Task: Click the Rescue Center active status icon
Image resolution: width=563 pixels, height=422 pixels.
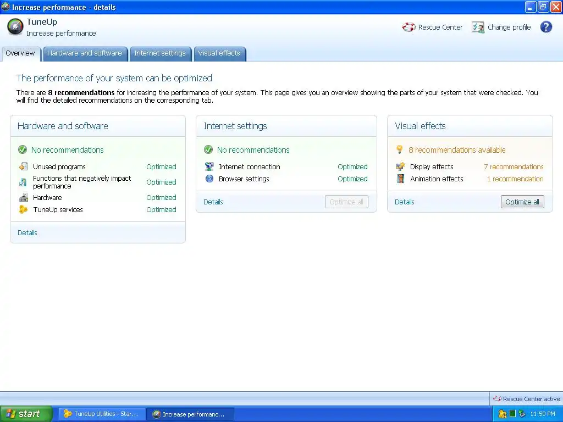Action: pyautogui.click(x=497, y=399)
